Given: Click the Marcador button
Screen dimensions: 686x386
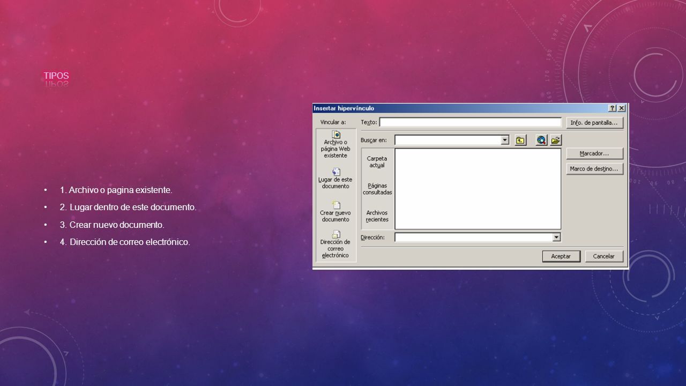Looking at the screenshot, I should click(594, 153).
